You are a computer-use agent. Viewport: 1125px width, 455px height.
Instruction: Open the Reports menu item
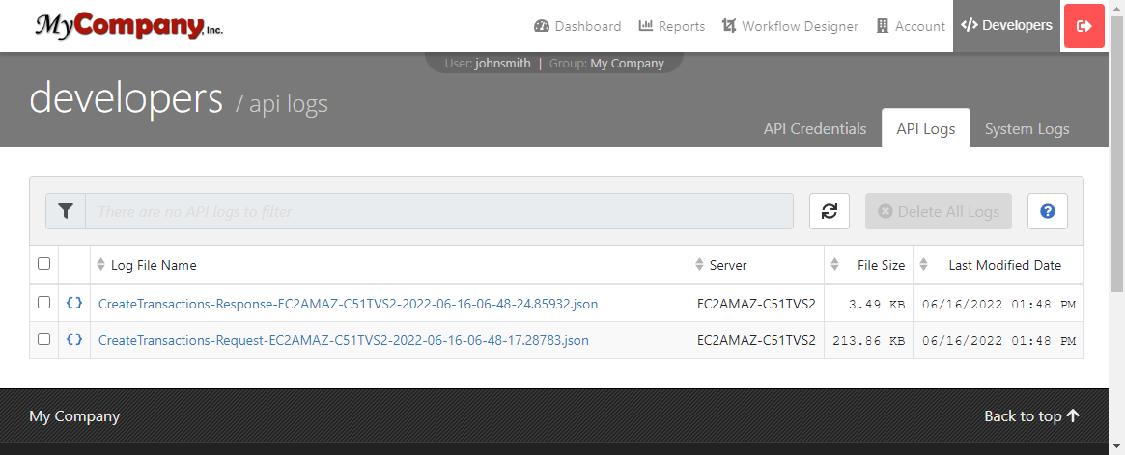(671, 26)
